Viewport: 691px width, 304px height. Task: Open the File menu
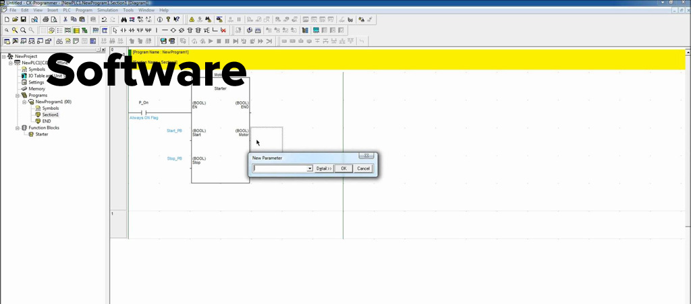point(13,9)
